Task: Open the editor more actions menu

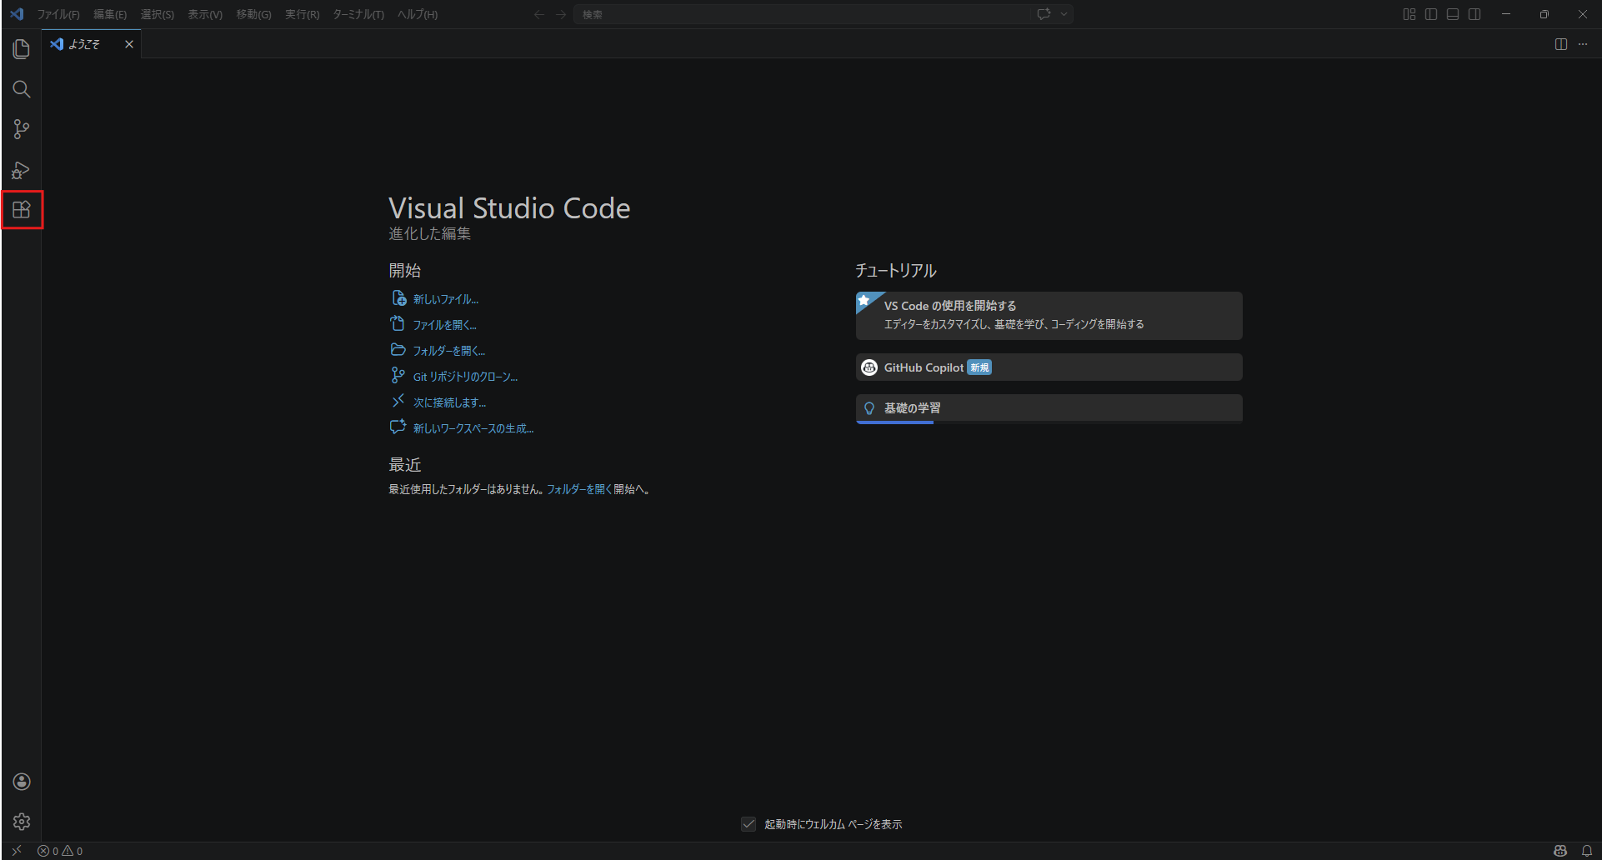Action: point(1583,44)
